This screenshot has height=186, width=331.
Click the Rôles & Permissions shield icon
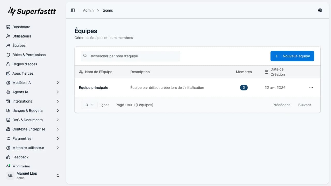click(8, 55)
